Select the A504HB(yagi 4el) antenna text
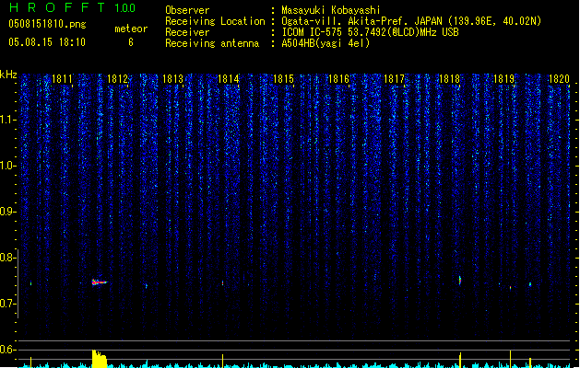580x368 pixels. point(326,43)
